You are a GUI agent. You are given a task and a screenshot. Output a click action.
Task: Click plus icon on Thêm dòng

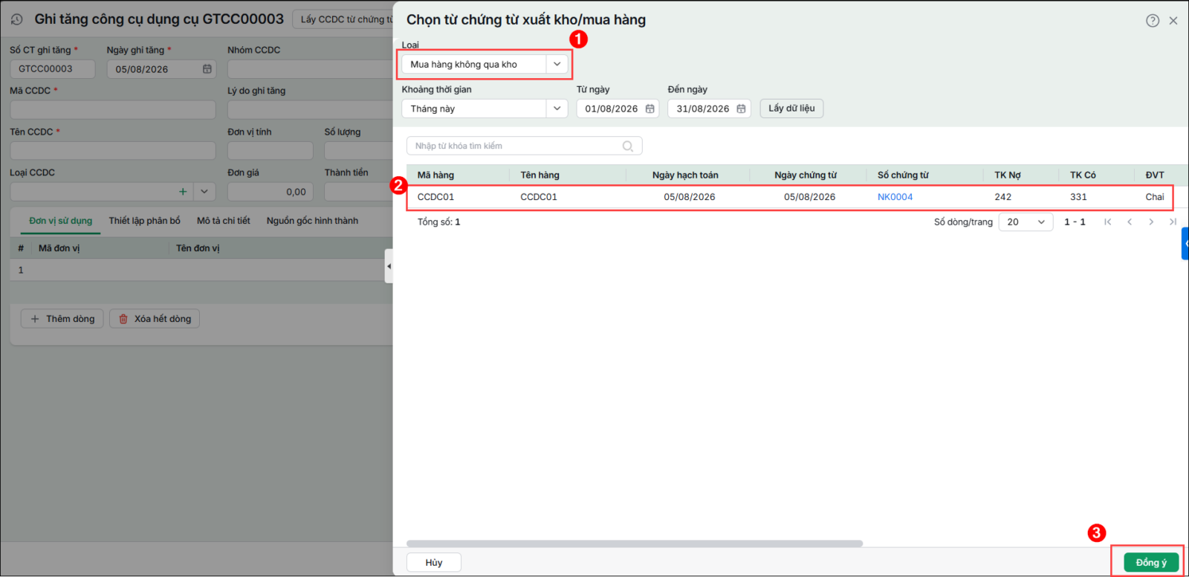coord(35,319)
